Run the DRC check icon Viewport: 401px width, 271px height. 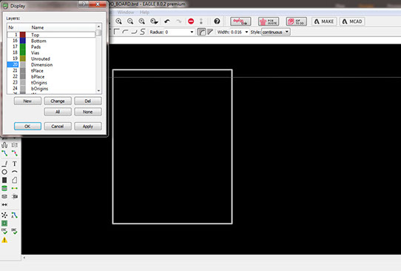[14, 231]
